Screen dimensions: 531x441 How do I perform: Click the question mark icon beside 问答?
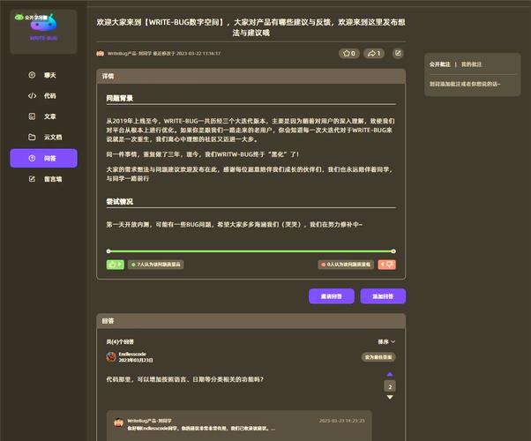[32, 158]
